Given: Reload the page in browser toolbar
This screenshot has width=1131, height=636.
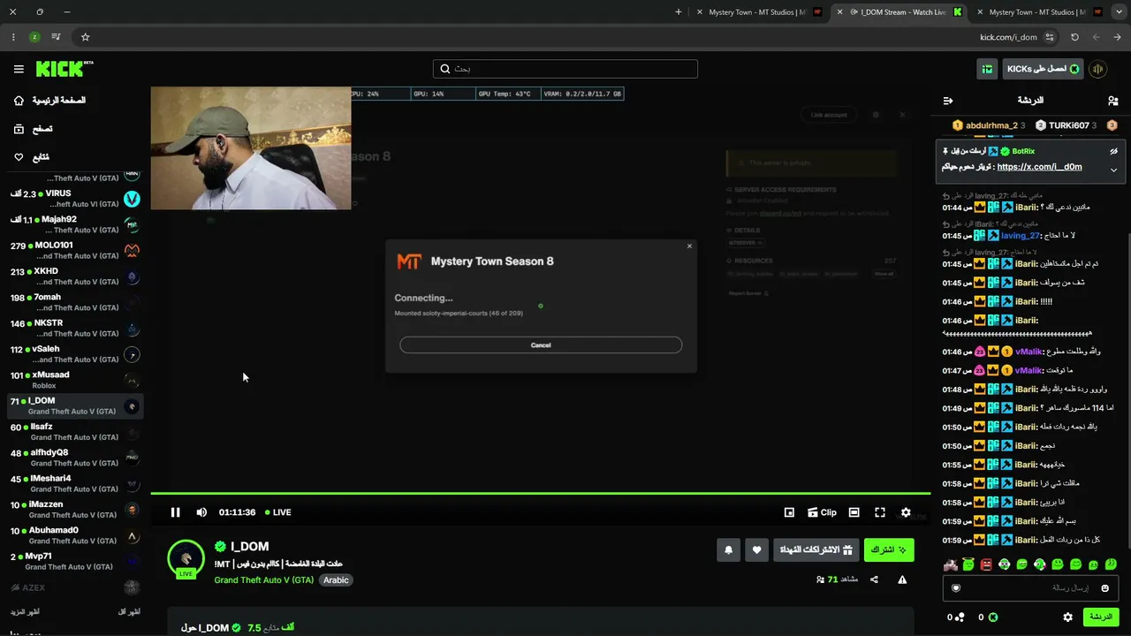Looking at the screenshot, I should [x=1074, y=37].
